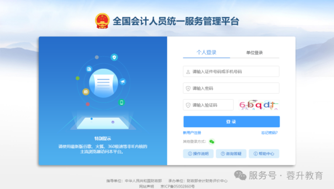Refresh the captcha image 6bqdt

259,105
